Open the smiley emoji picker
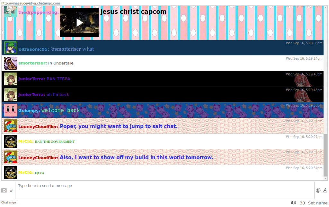329x207 pixels. pos(318,190)
